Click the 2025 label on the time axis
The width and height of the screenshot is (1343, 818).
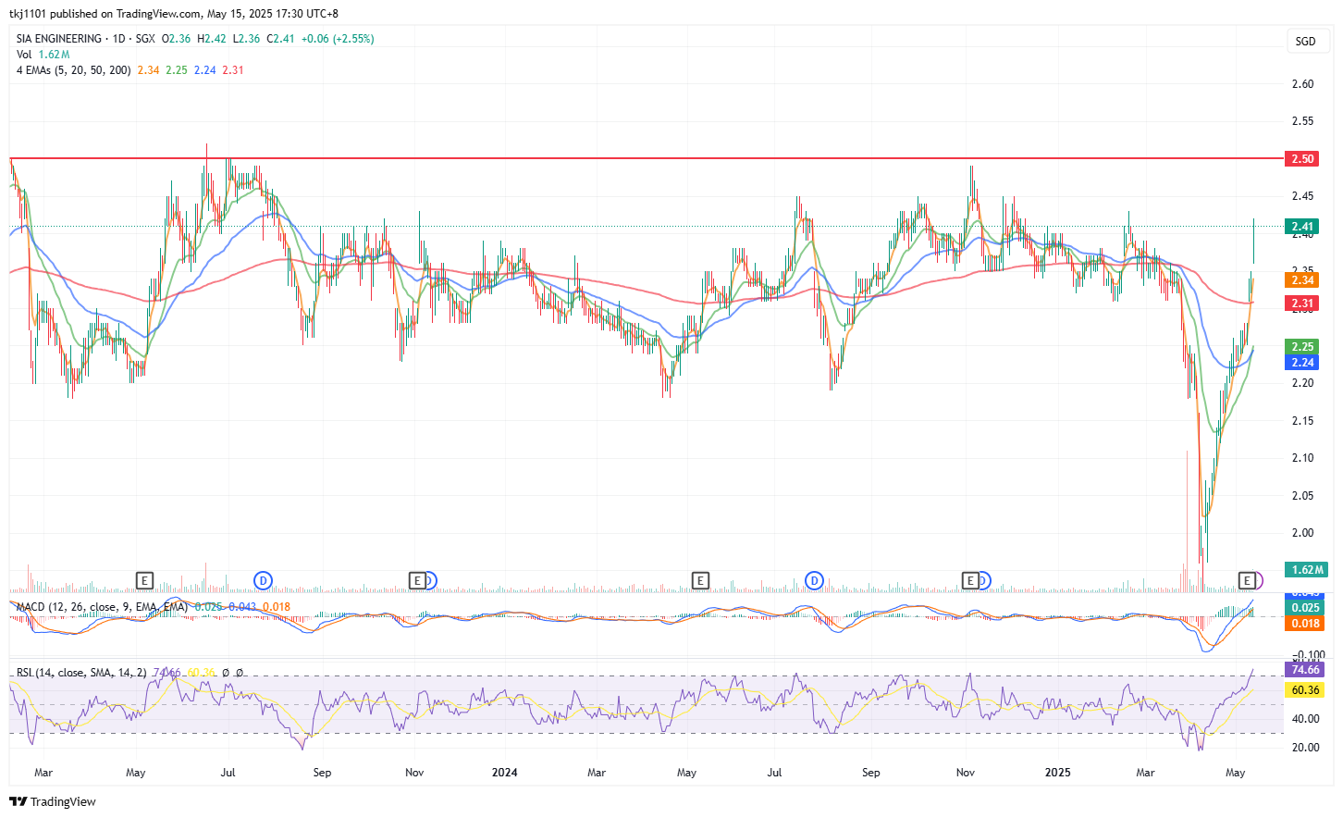pos(1057,773)
